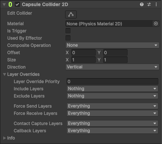Click the Edit Collider button icon
The image size is (162, 144).
point(71,14)
